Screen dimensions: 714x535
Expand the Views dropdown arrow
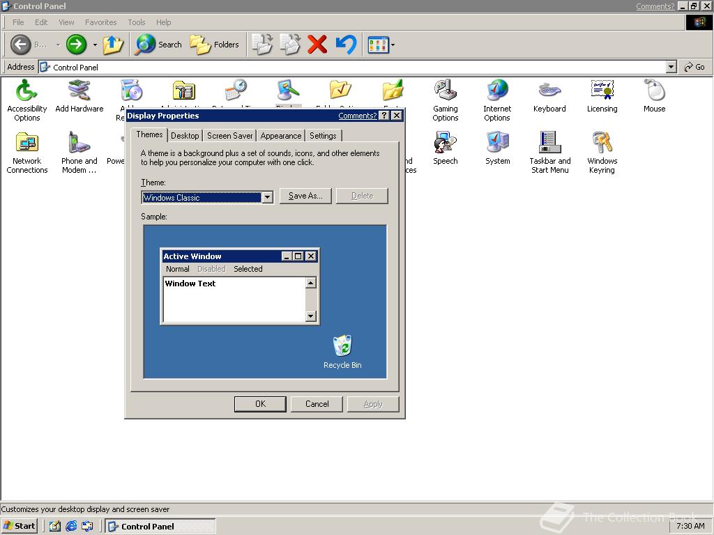coord(393,45)
